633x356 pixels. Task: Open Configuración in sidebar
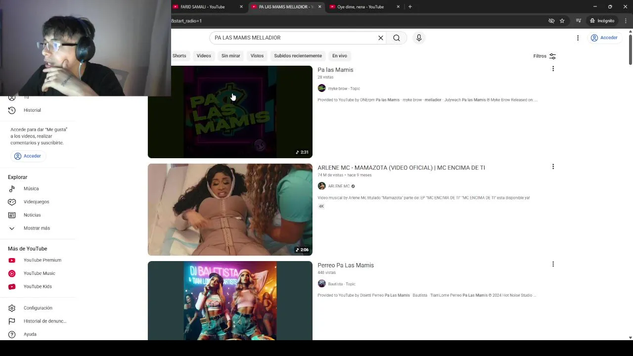point(38,308)
